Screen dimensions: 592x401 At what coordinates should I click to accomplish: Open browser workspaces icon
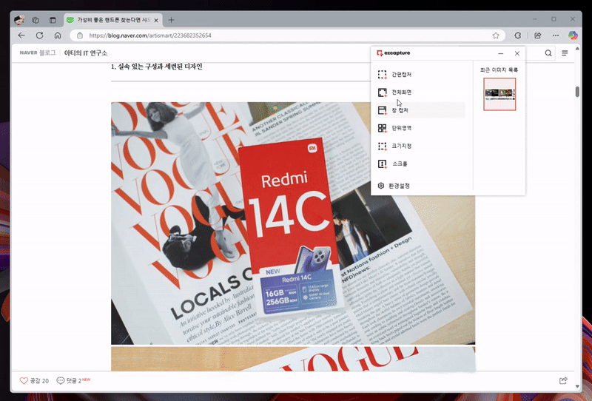pos(36,20)
